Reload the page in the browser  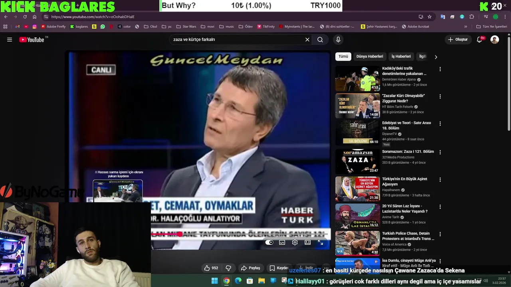(x=25, y=17)
